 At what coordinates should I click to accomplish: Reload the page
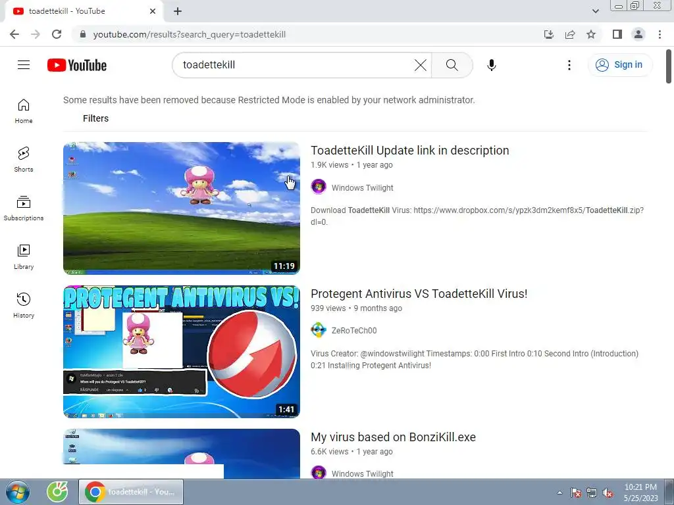57,34
